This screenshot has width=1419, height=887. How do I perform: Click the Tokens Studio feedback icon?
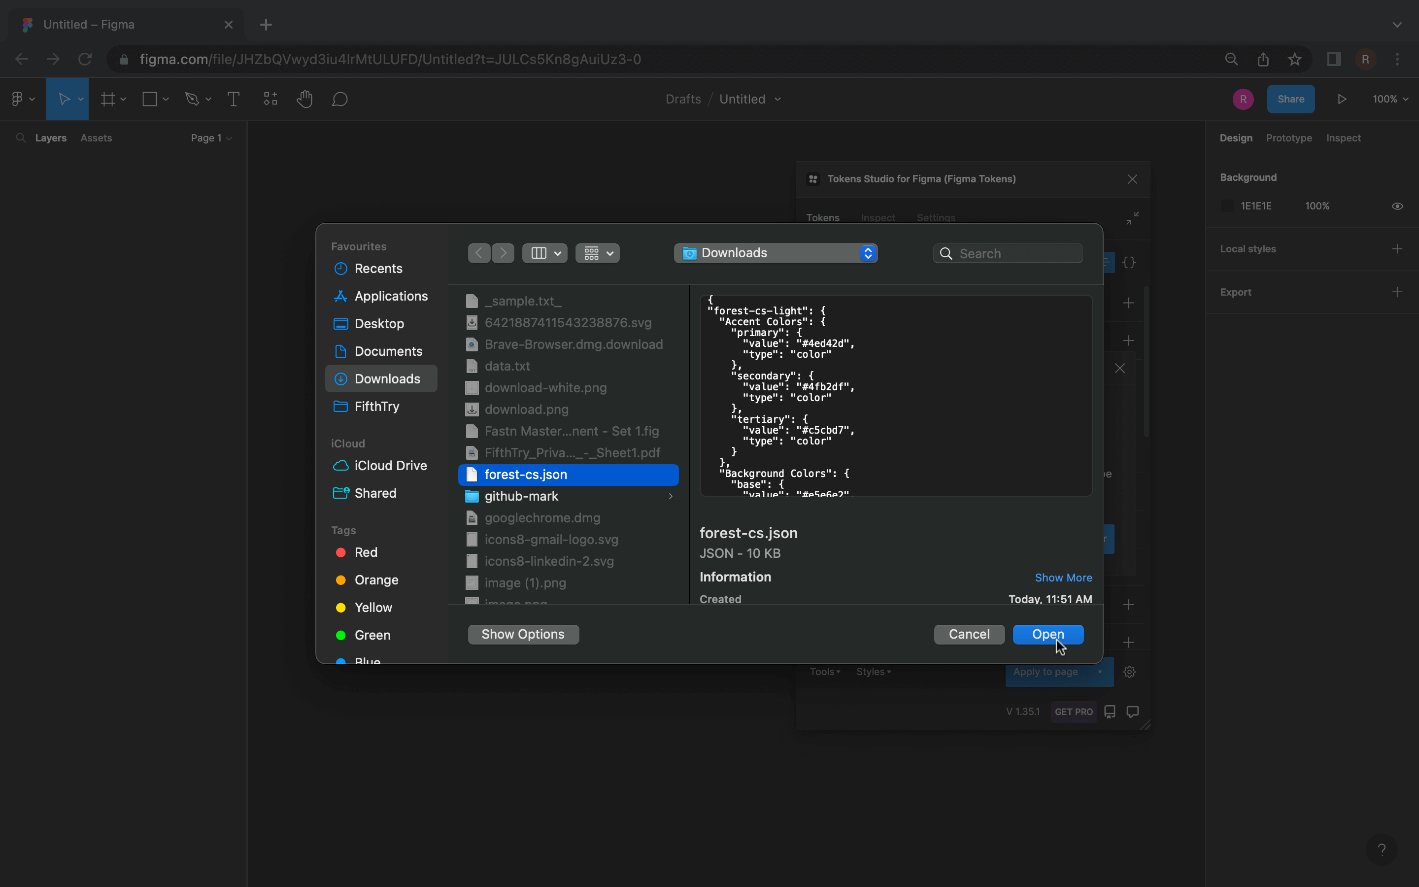point(1133,712)
